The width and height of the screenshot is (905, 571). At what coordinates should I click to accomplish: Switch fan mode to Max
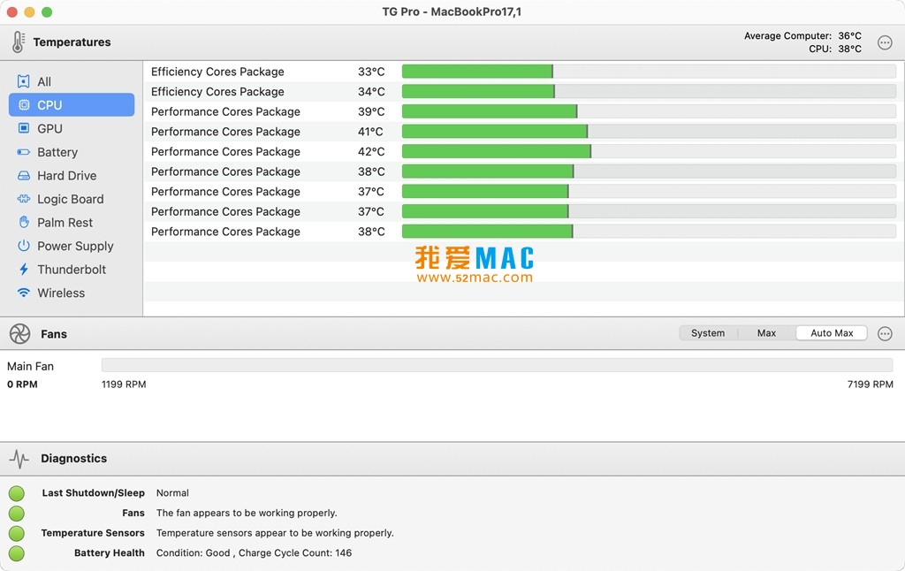click(766, 333)
